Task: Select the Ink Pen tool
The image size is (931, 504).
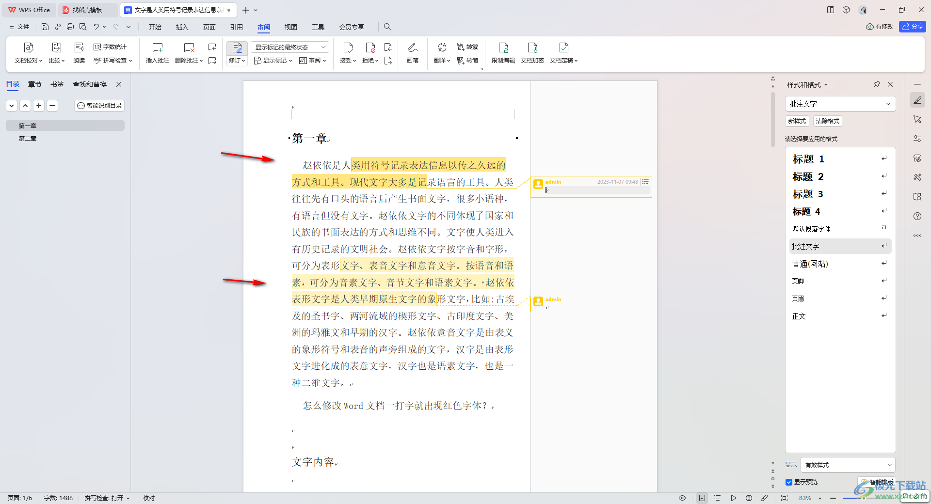Action: [413, 52]
